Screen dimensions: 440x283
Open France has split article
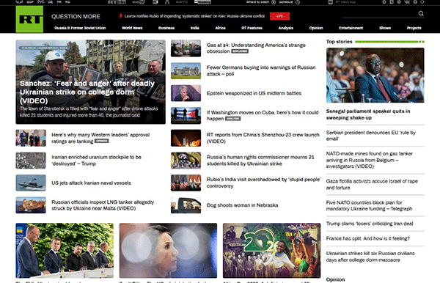tap(368, 238)
